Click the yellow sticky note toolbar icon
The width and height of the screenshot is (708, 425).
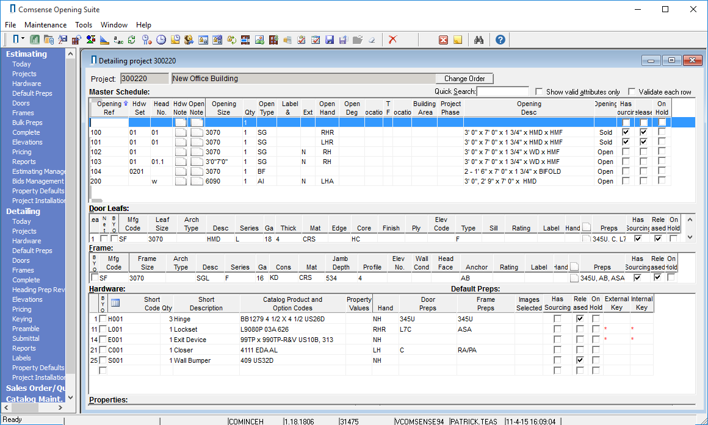click(457, 40)
